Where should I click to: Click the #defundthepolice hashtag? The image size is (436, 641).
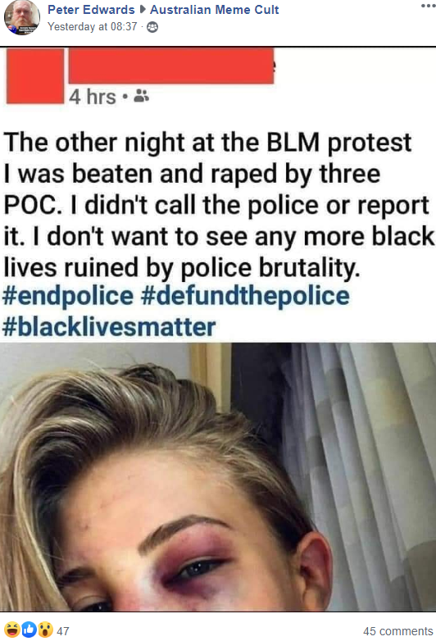(245, 296)
